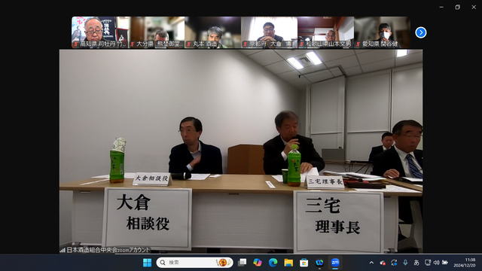Open the Windows Start menu
This screenshot has width=482, height=271.
coord(148,263)
